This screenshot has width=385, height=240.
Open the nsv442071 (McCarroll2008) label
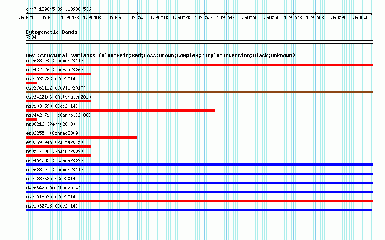coord(58,115)
